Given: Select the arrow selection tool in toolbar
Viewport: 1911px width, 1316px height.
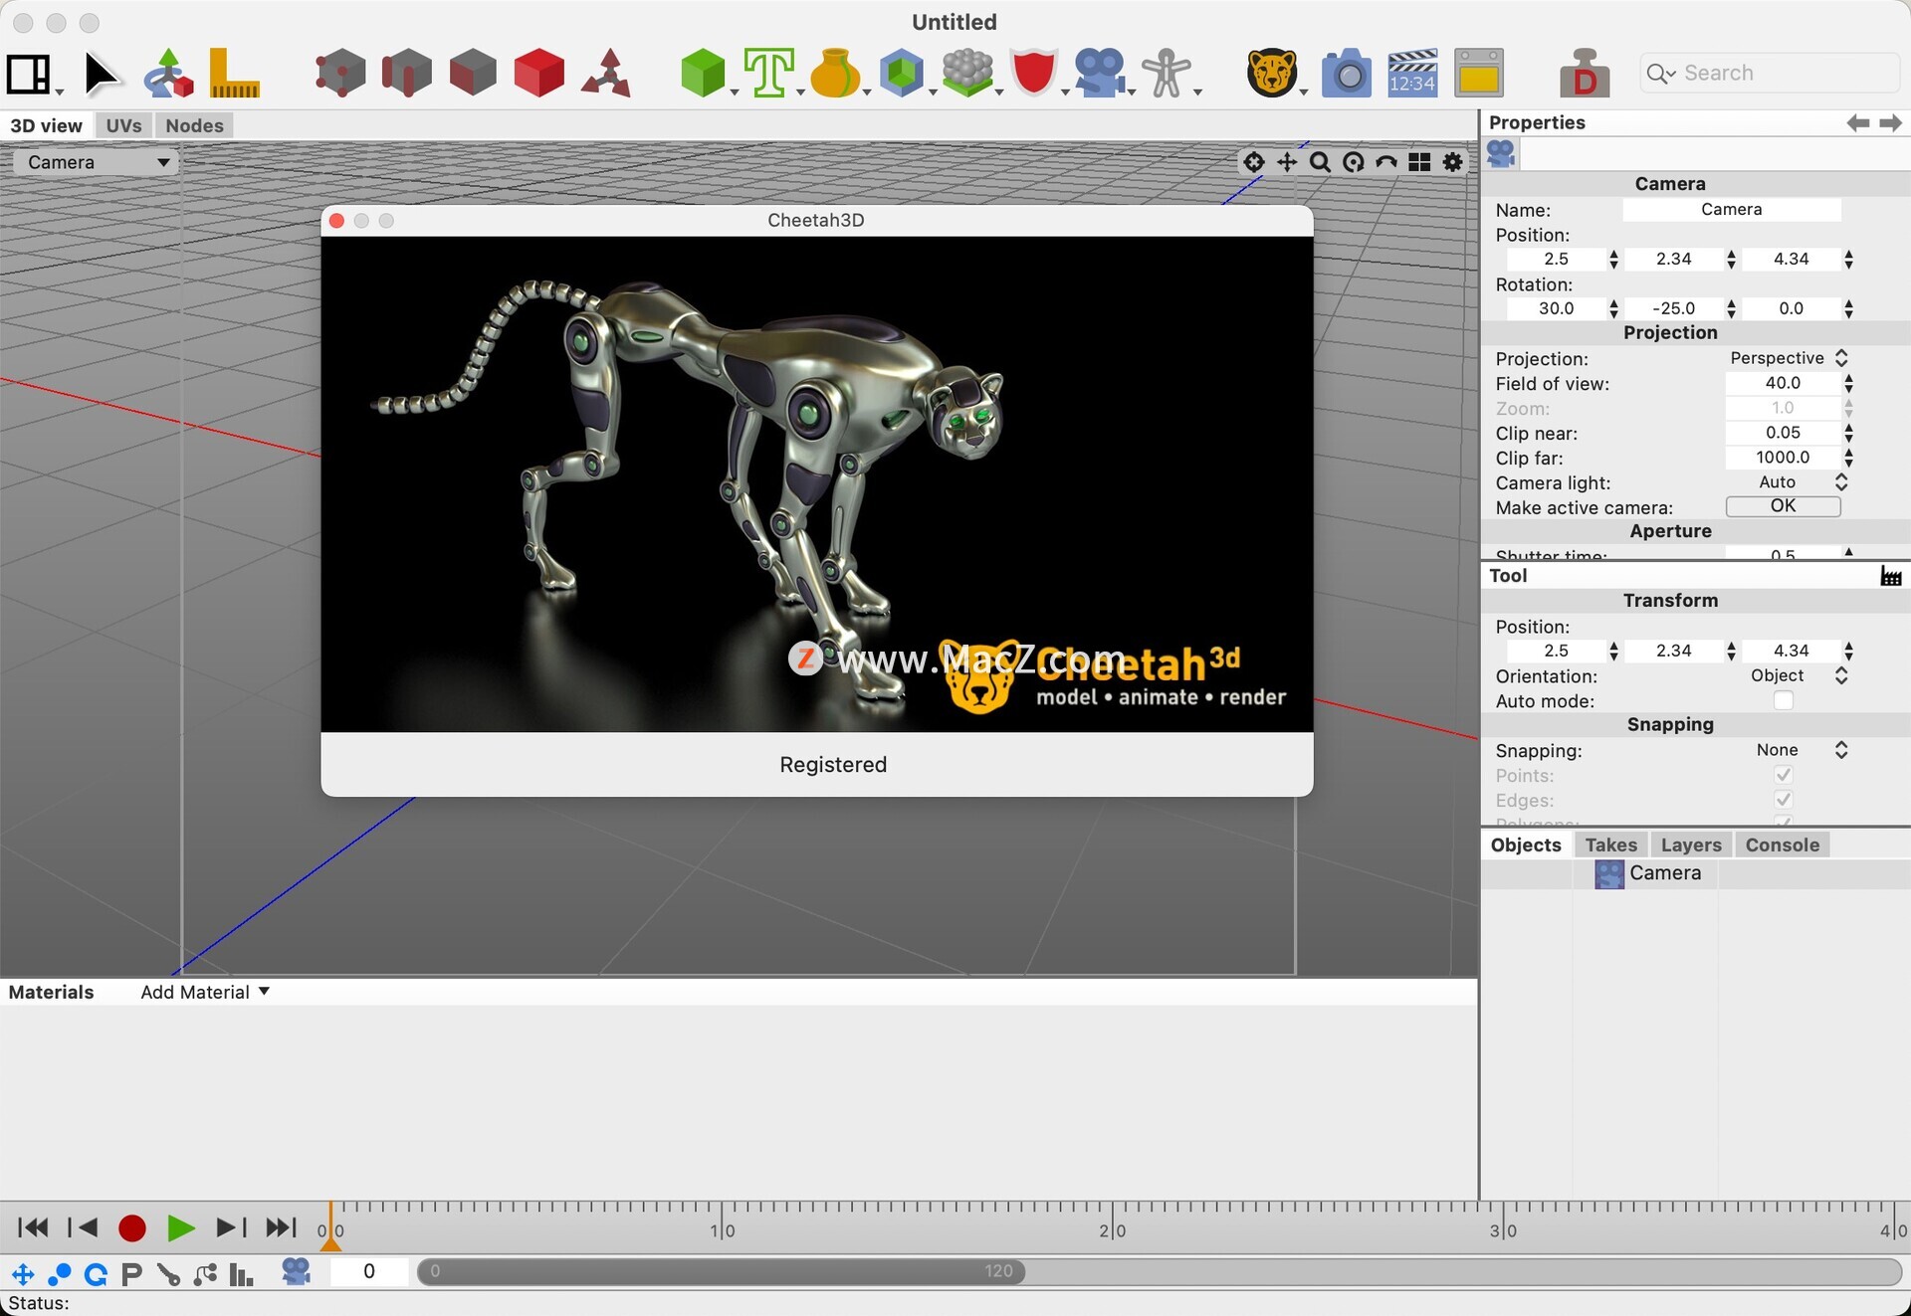Looking at the screenshot, I should coord(101,74).
